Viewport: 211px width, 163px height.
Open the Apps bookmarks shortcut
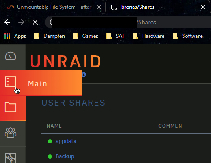click(x=15, y=36)
